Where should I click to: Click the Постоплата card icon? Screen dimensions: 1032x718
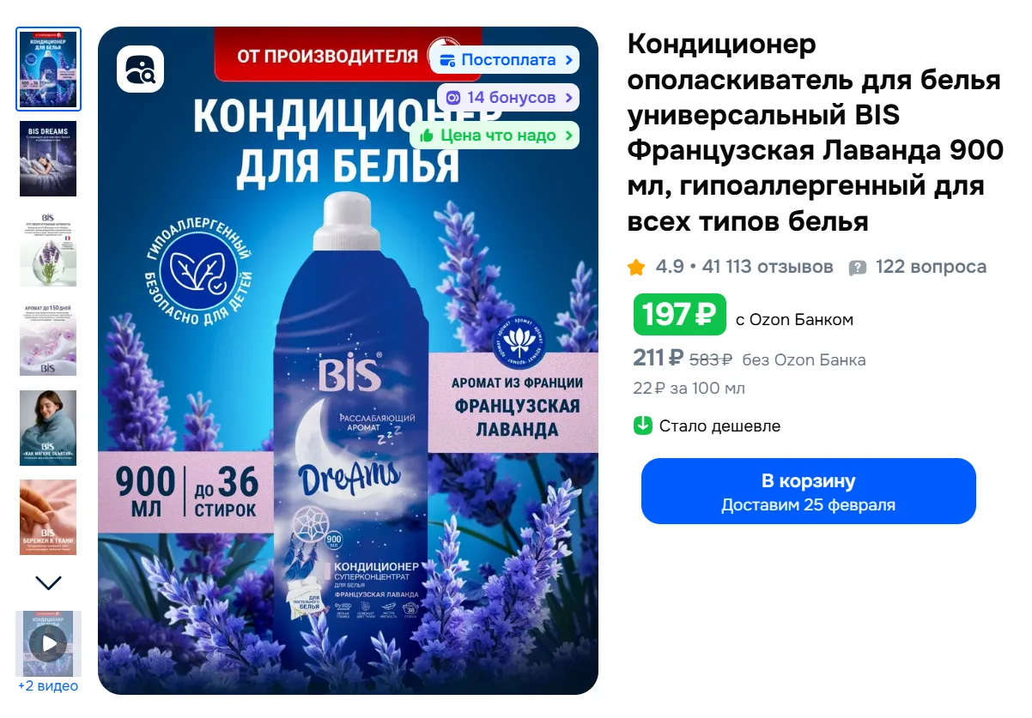(447, 60)
